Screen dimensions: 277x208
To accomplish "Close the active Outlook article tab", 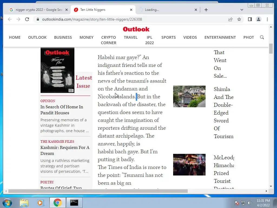I will point(131,10).
